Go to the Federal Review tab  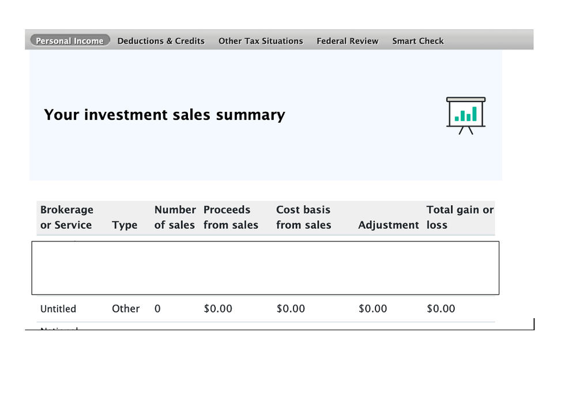point(348,41)
